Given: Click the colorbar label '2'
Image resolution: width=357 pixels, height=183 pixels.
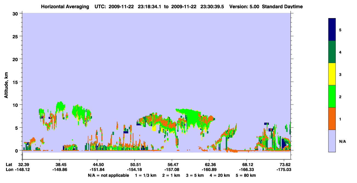Looking at the screenshot, I should tap(340, 97).
